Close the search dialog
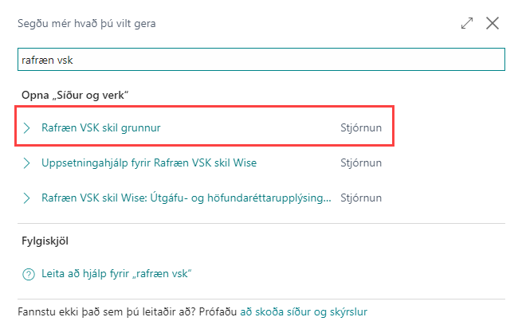Viewport: 522px width, 321px height. [x=493, y=24]
